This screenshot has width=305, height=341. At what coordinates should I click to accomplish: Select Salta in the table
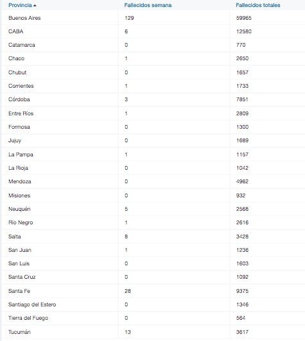[15, 237]
